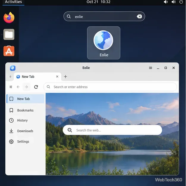Toggle the sidebar panel icon in toolbar
186x186 pixels.
tap(11, 87)
